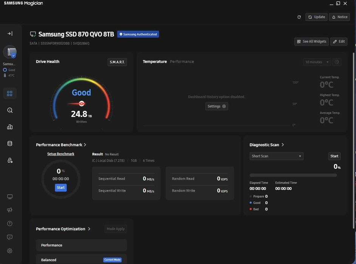Open the Diagnostic Scan magnifier icon in sidebar
Screen dimensions: 356x264
coord(10,110)
